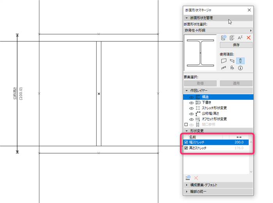Delete profile with red X icon
This screenshot has width=273, height=203.
click(249, 37)
